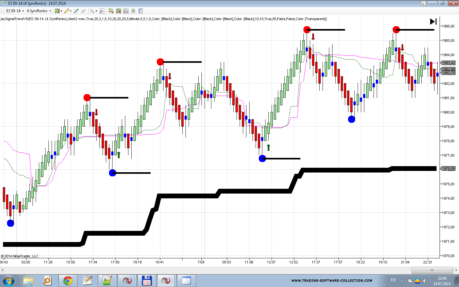Open the Indicators dialog icon
The height and width of the screenshot is (287, 459).
click(x=119, y=11)
